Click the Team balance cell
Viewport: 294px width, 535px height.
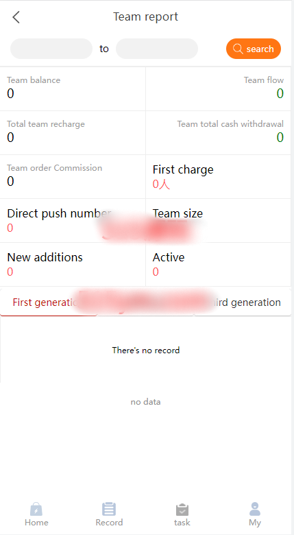73,88
